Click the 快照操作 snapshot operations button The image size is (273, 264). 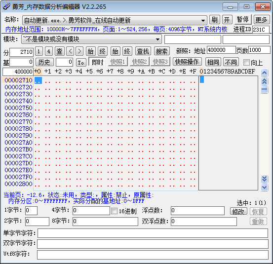187,62
